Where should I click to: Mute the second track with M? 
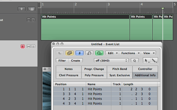coord(28,46)
